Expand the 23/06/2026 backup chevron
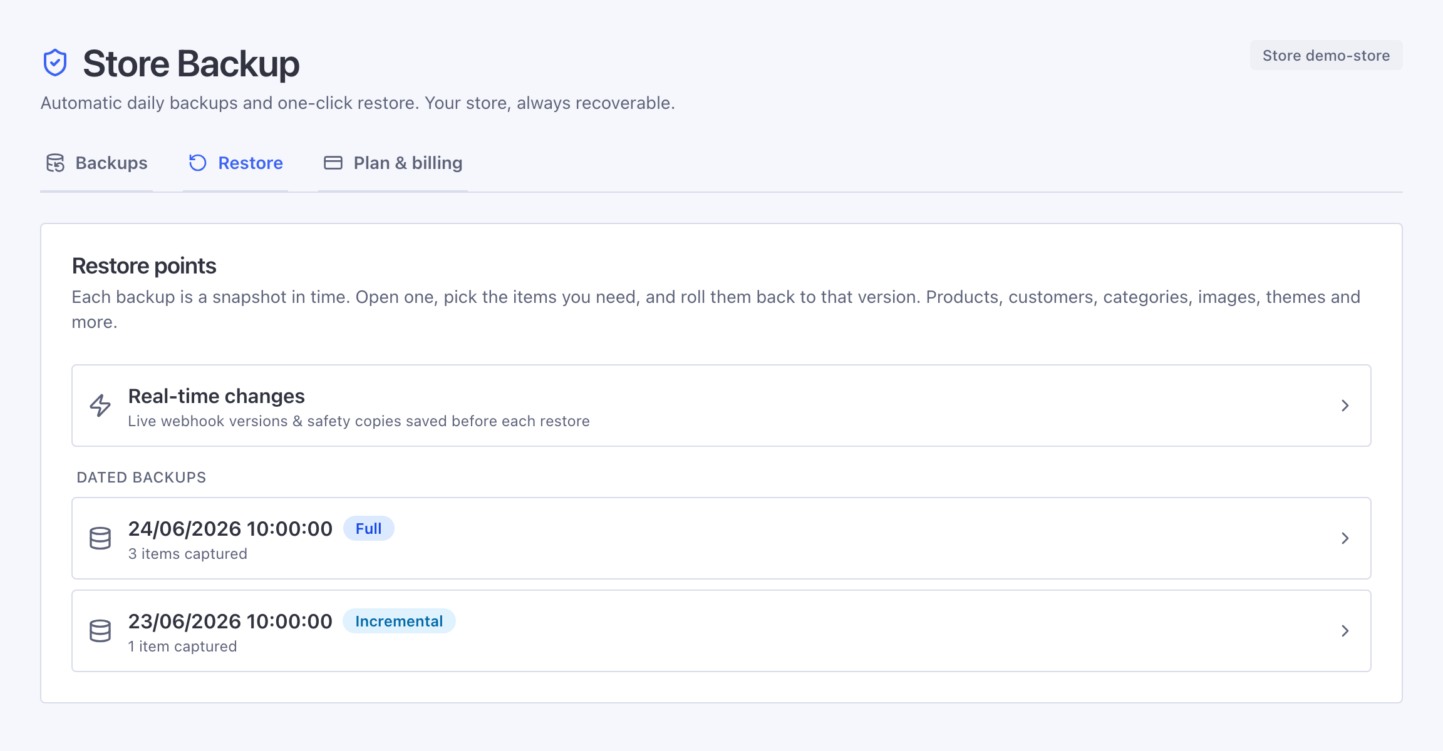This screenshot has width=1443, height=751. point(1345,631)
